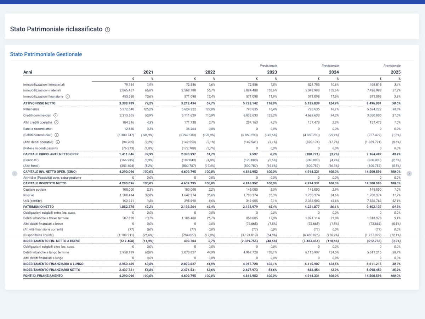Show info icon for Altri crediti operativi
Viewport: 425px width, 319px height.
56,122
